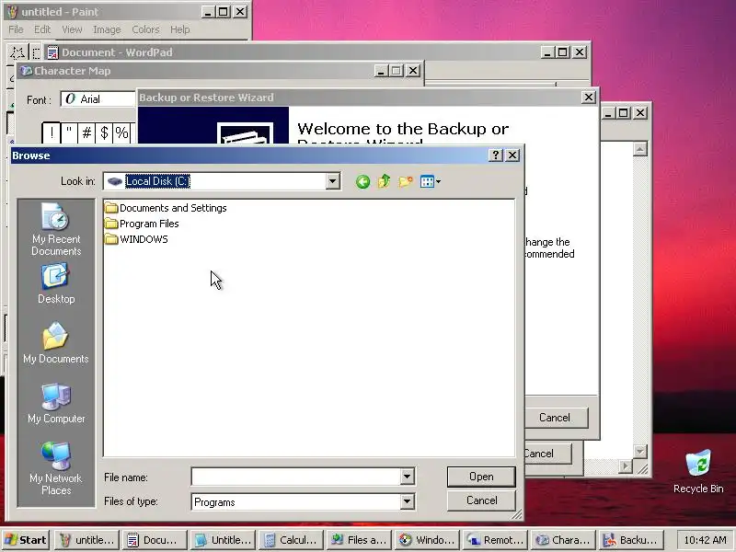Switch to Backu... taskbar button
This screenshot has width=736, height=552.
pyautogui.click(x=632, y=540)
